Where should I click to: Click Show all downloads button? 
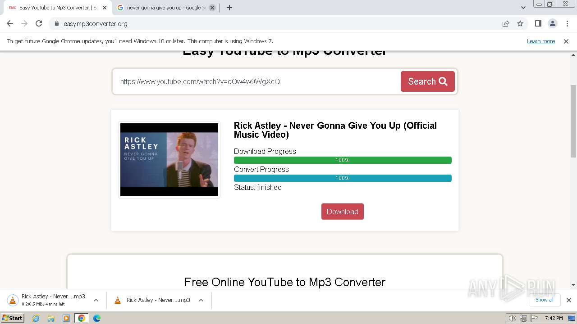tap(545, 300)
